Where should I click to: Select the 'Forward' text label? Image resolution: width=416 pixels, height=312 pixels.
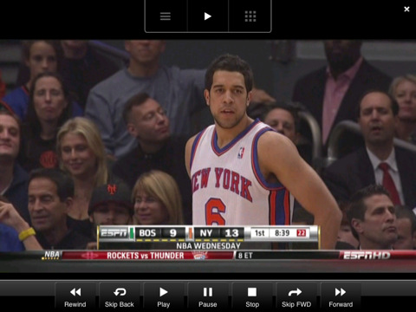coord(341,304)
